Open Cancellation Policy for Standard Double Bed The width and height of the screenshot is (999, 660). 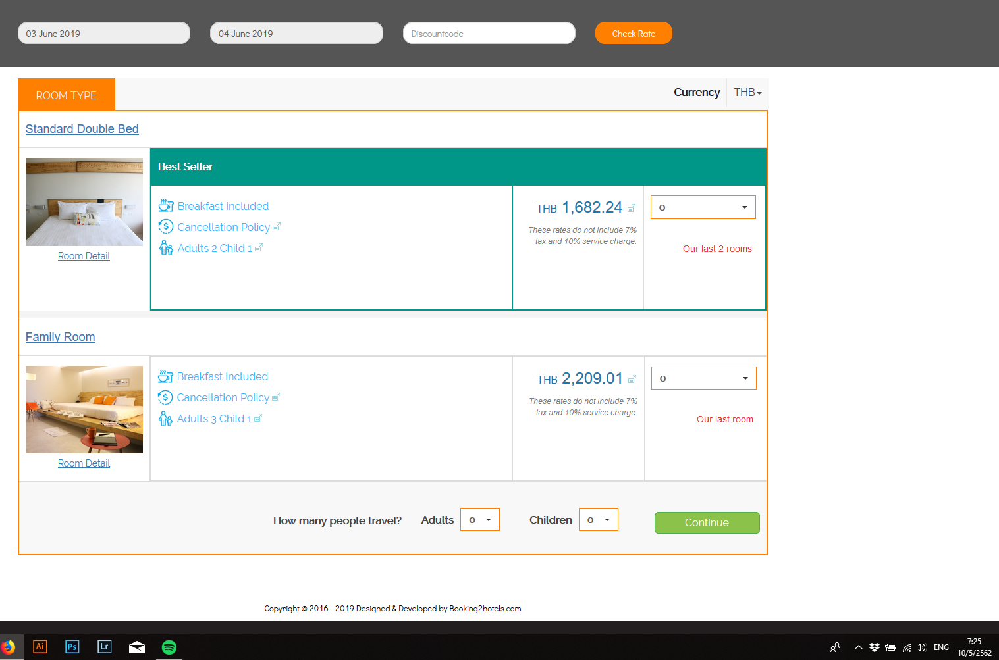(x=224, y=227)
